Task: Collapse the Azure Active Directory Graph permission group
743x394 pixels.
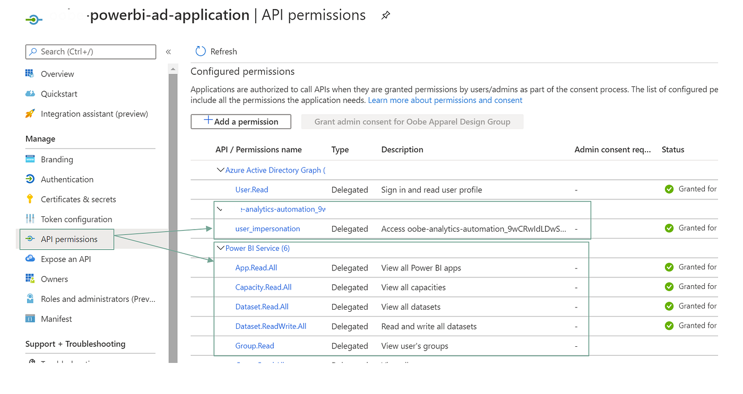Action: click(220, 170)
